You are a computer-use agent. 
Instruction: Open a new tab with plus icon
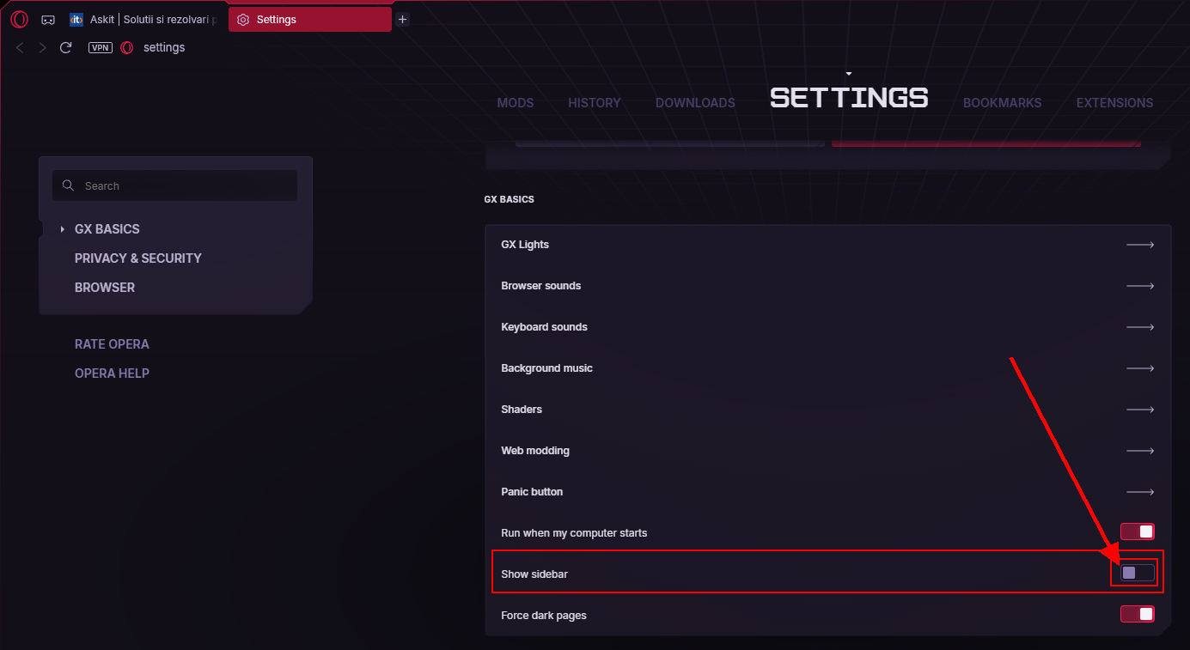[402, 20]
